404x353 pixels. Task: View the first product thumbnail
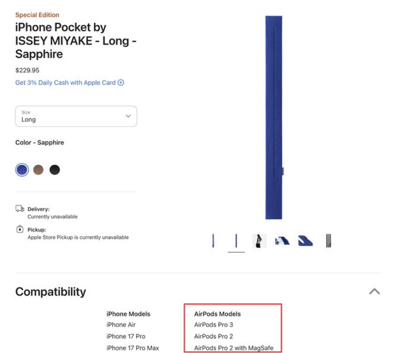coord(213,241)
